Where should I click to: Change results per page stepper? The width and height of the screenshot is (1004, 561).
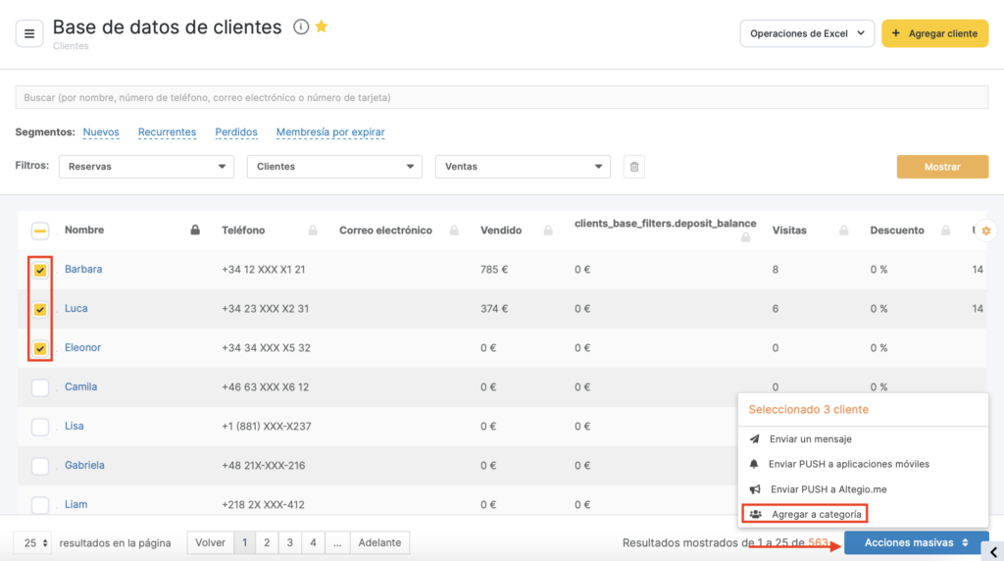coord(35,542)
